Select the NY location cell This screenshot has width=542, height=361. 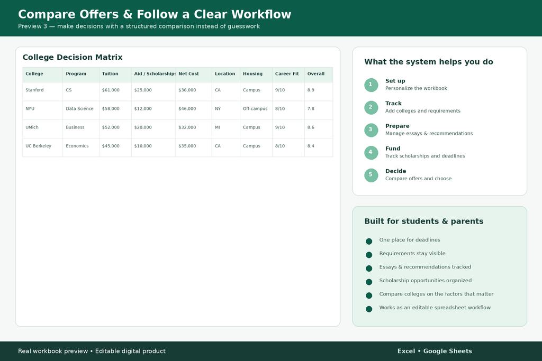coord(226,110)
